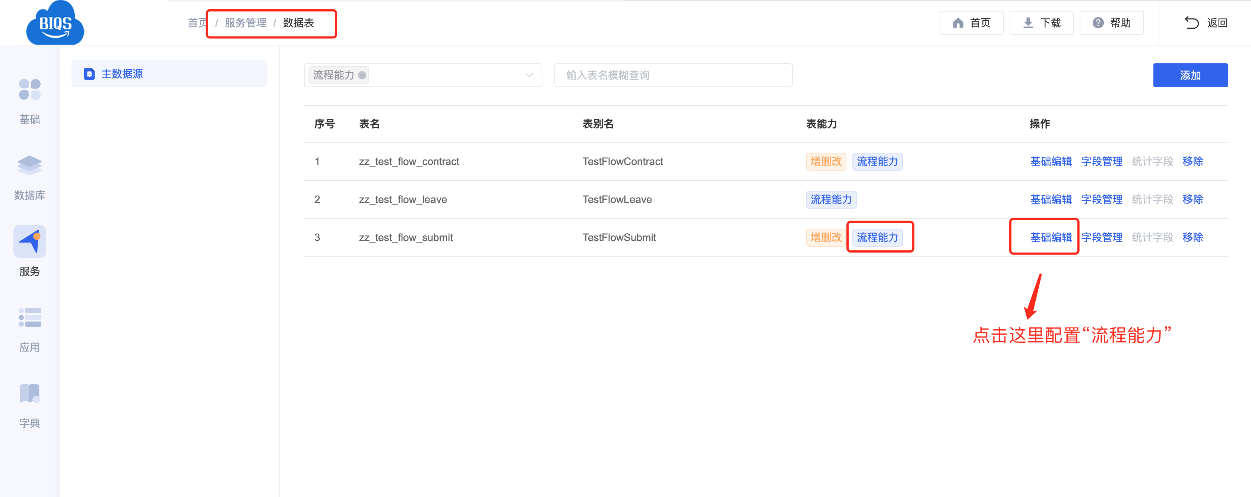
Task: Click the 基础 sidebar label
Action: click(x=30, y=119)
